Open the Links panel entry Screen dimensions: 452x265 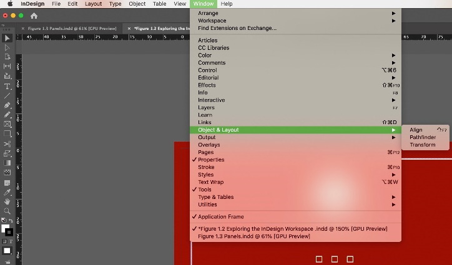pyautogui.click(x=295, y=122)
